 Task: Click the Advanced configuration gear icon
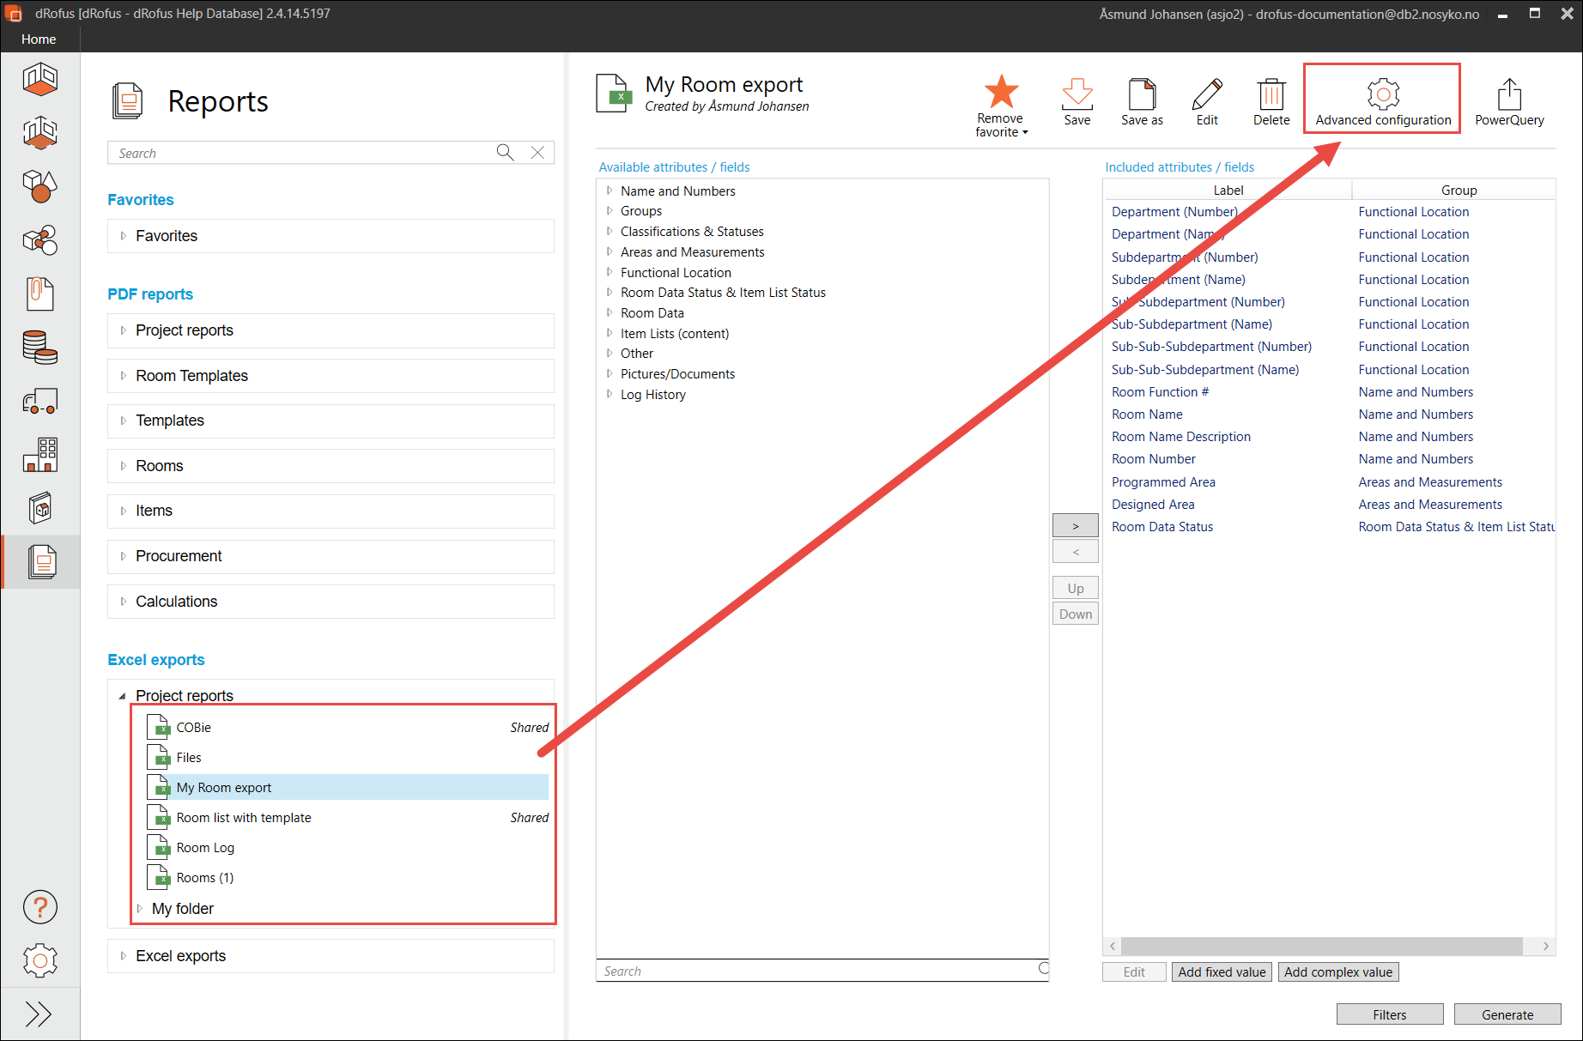[x=1382, y=94]
